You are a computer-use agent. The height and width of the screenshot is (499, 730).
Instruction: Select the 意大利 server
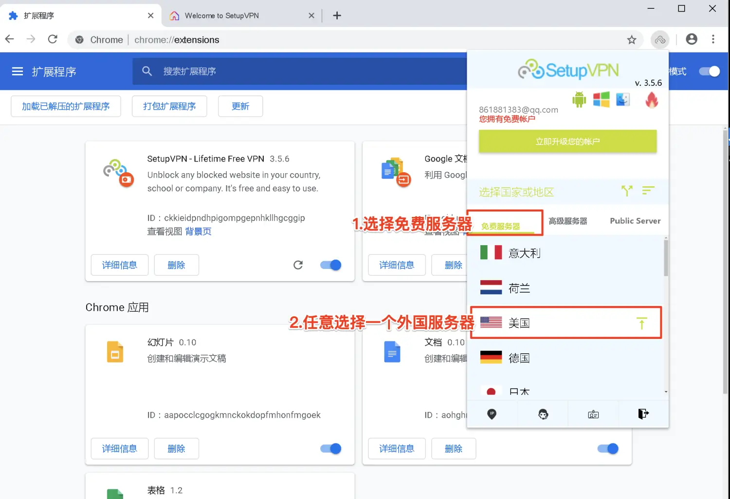click(x=566, y=253)
